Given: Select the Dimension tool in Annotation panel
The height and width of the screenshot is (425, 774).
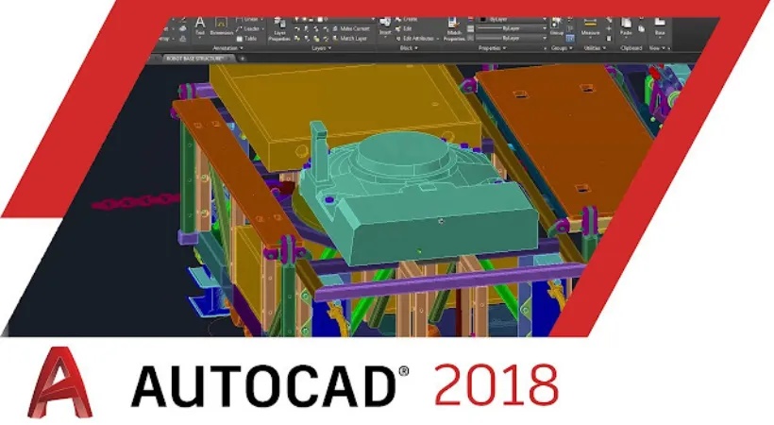Looking at the screenshot, I should click(x=221, y=26).
